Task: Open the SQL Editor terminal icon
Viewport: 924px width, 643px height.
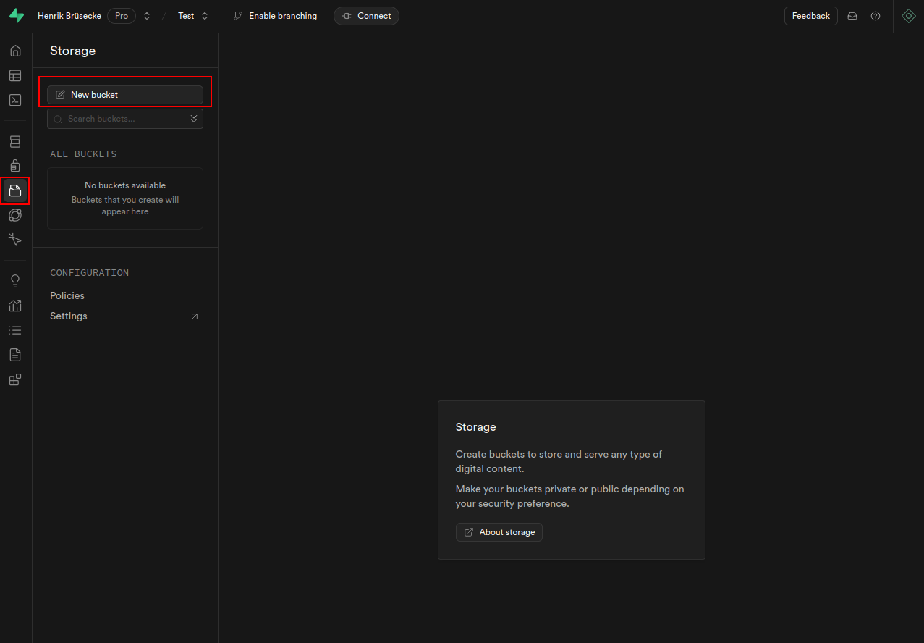Action: 15,100
